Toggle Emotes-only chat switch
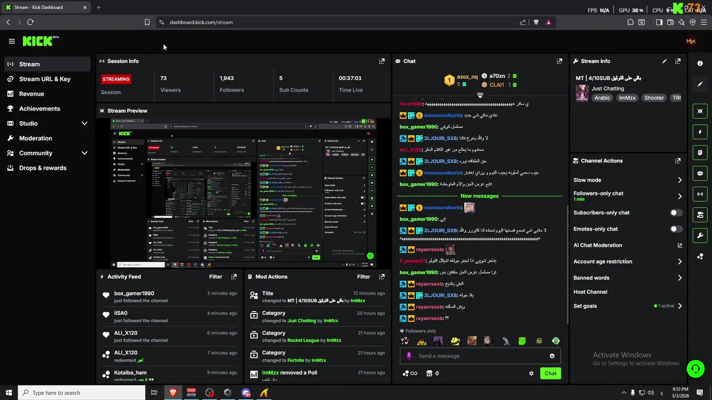Screen dimensions: 712x400 coord(676,229)
